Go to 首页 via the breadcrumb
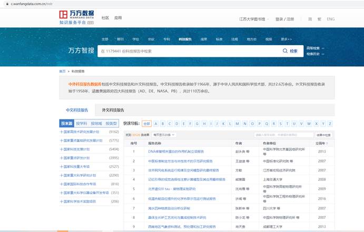The height and width of the screenshot is (232, 364). 62,72
